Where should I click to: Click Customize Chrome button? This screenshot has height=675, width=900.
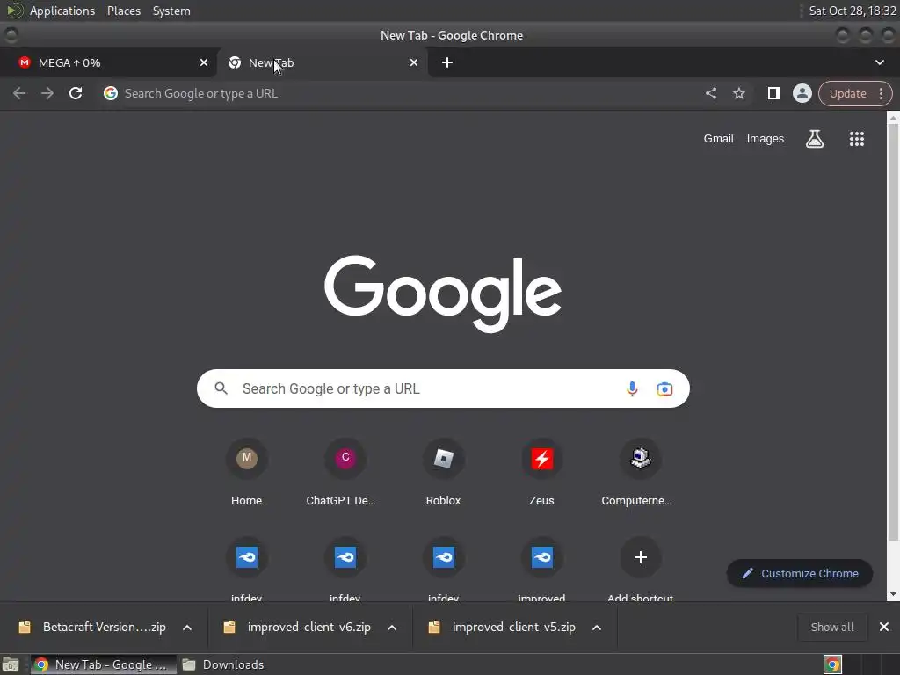[800, 573]
